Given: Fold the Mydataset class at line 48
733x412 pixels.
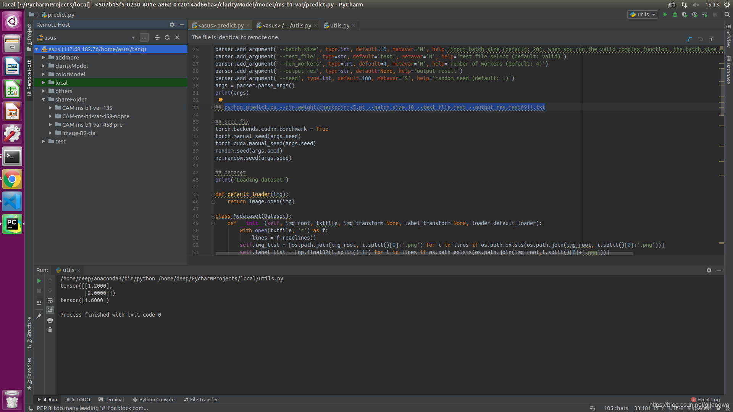Looking at the screenshot, I should [213, 216].
